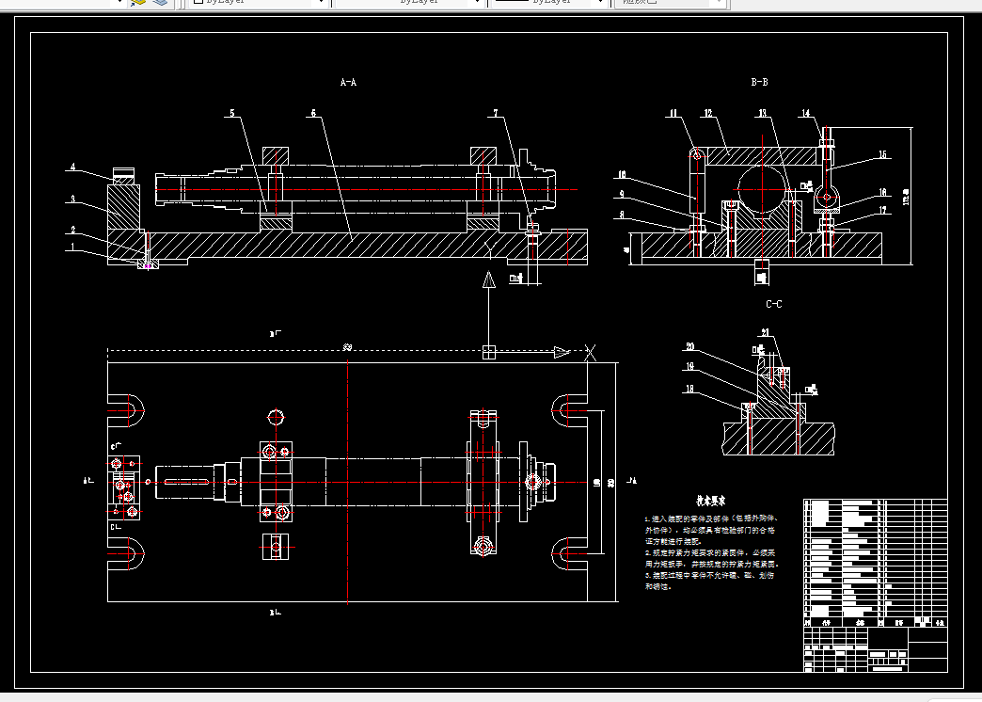982x702 pixels.
Task: Click part callout number 1 in section A-A
Action: pos(73,247)
